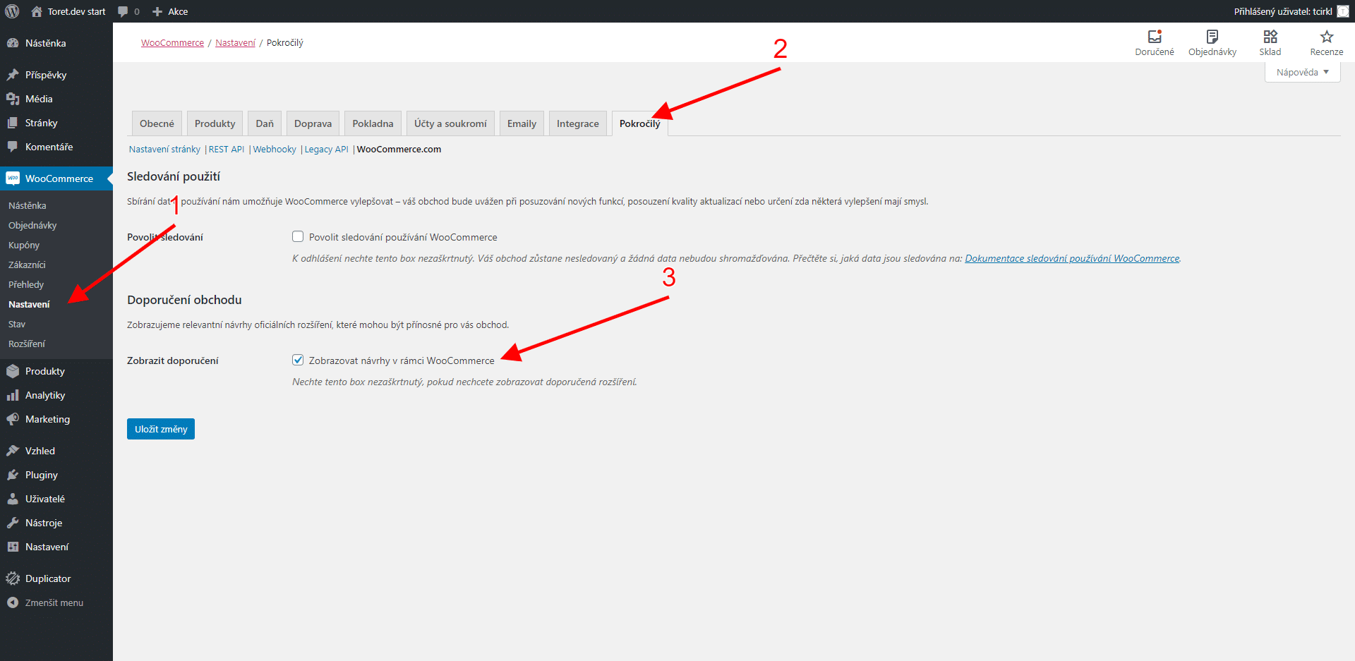Select the Pokladna tab
Screen dimensions: 1355x661
[373, 123]
